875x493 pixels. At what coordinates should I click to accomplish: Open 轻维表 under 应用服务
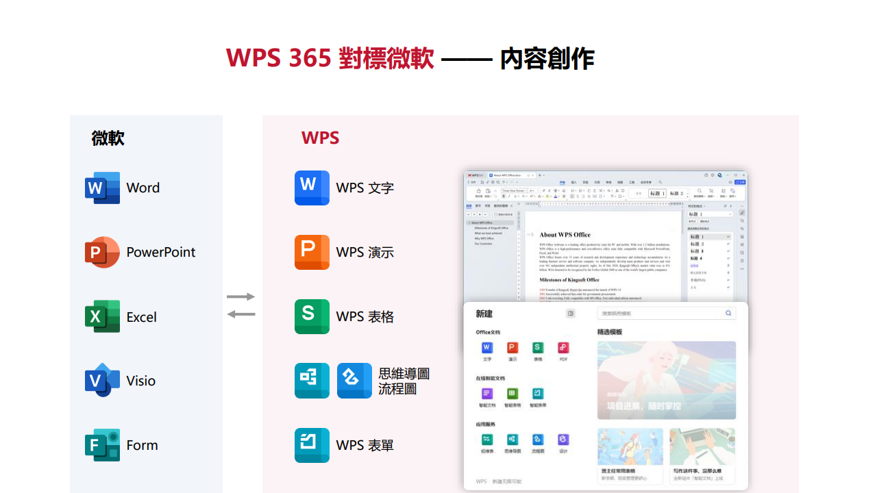click(x=487, y=443)
